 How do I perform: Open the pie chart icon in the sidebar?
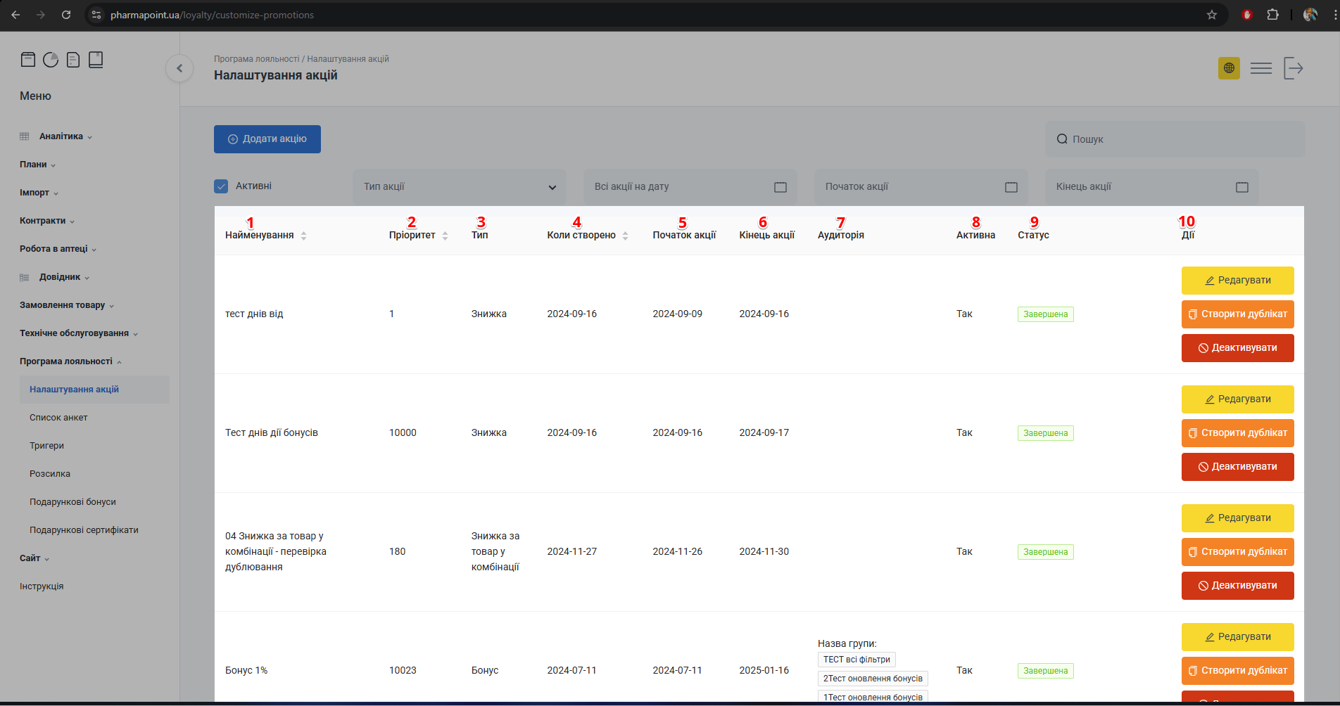click(51, 60)
